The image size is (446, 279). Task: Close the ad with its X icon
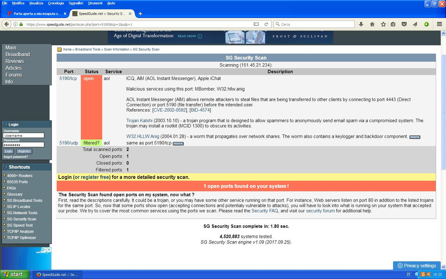[49, 250]
